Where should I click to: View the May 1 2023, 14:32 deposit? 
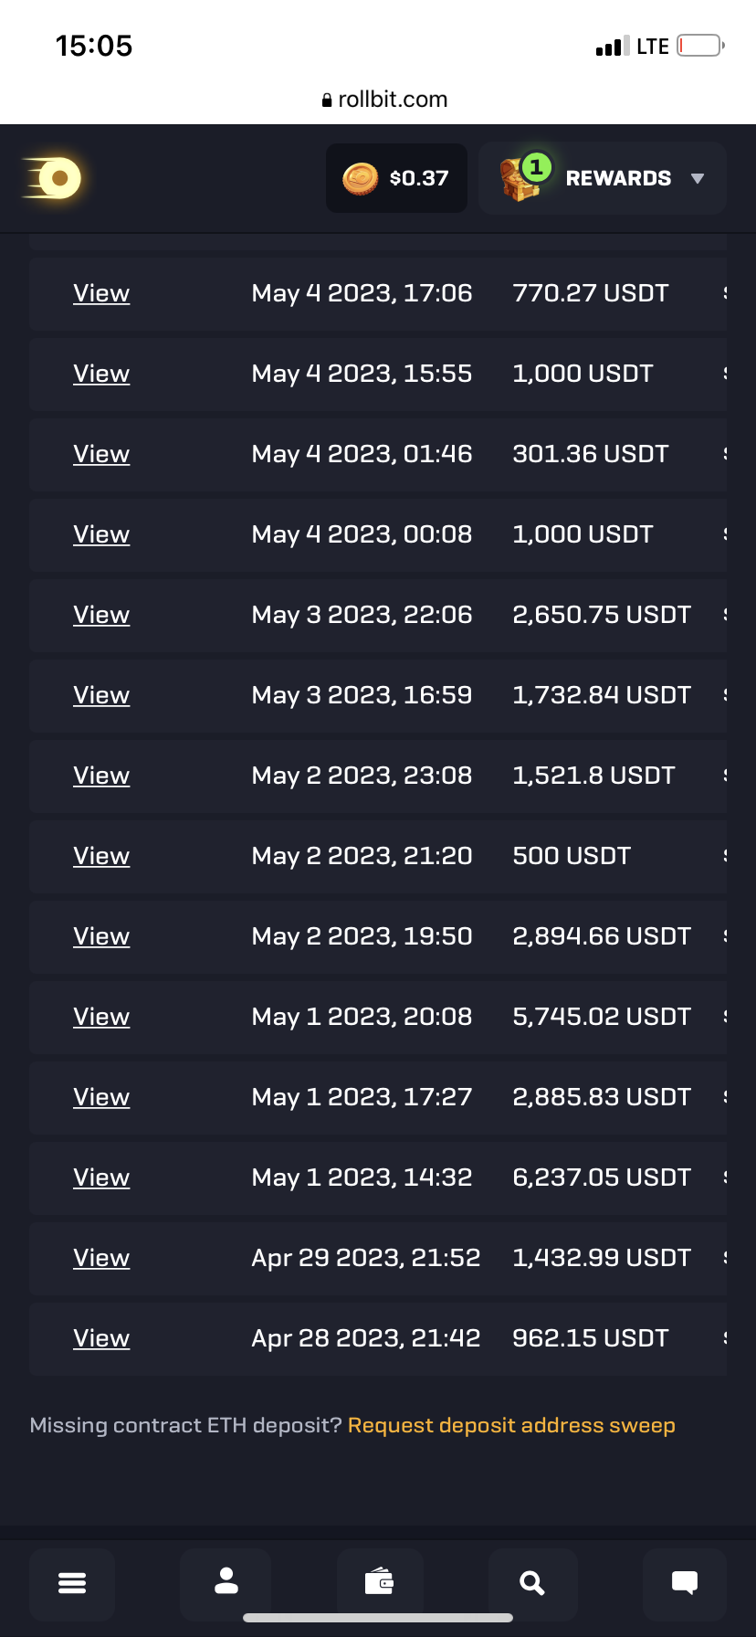pos(101,1178)
